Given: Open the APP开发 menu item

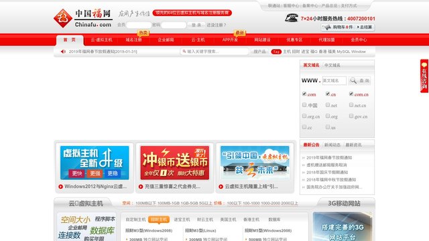Looking at the screenshot, I should [230, 40].
